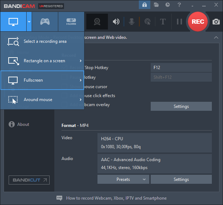223x205 pixels.
Task: Click the H264 - CPU video info box
Action: [155, 143]
